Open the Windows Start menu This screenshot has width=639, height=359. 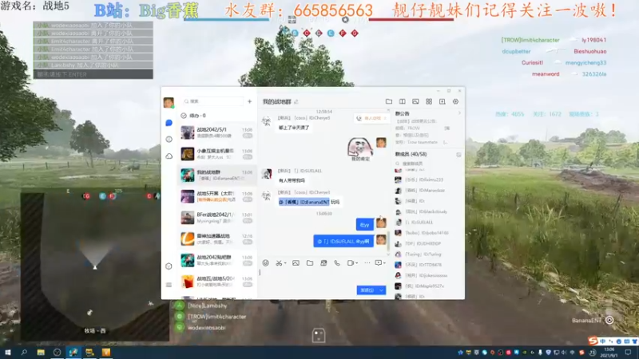click(x=7, y=353)
